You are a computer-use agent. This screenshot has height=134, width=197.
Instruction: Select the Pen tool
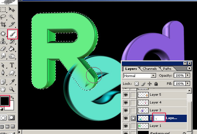pos(3,73)
